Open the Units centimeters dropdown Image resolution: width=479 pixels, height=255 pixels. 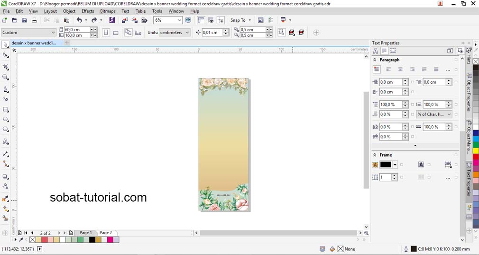point(187,32)
